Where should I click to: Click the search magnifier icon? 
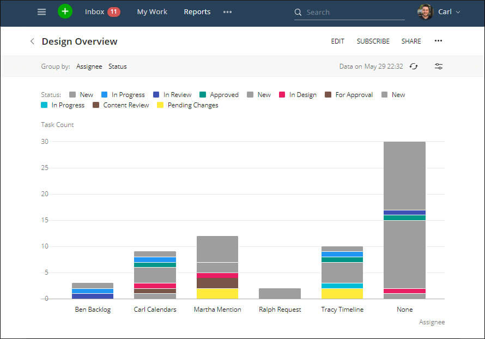click(298, 12)
